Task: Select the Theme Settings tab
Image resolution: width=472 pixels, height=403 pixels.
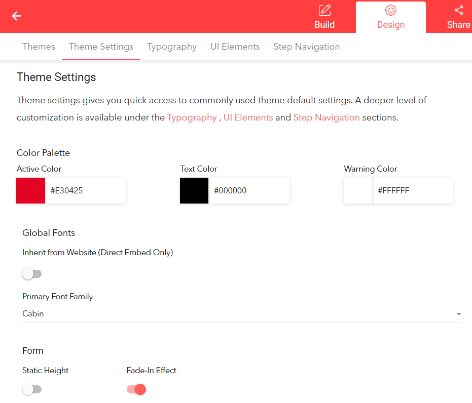Action: 101,47
